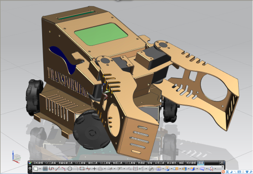This screenshot has height=174, width=253.
Task: Select the Line tool
Action: (x=57, y=169)
